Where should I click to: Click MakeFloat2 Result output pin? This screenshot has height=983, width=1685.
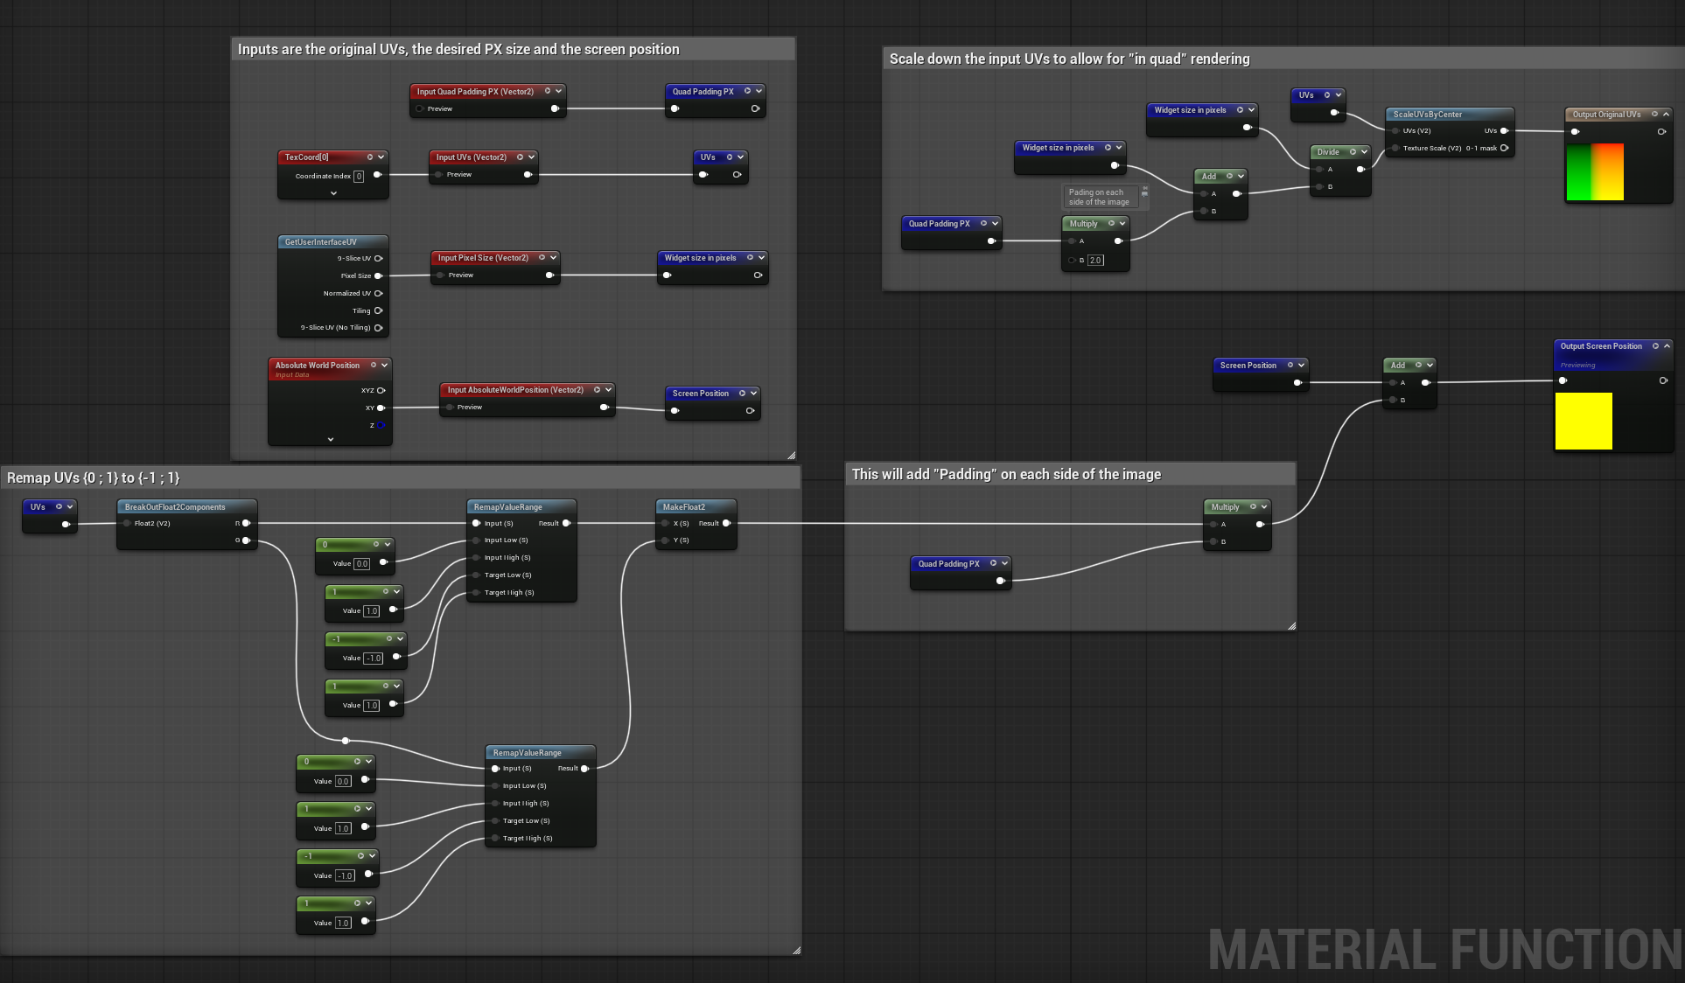726,523
